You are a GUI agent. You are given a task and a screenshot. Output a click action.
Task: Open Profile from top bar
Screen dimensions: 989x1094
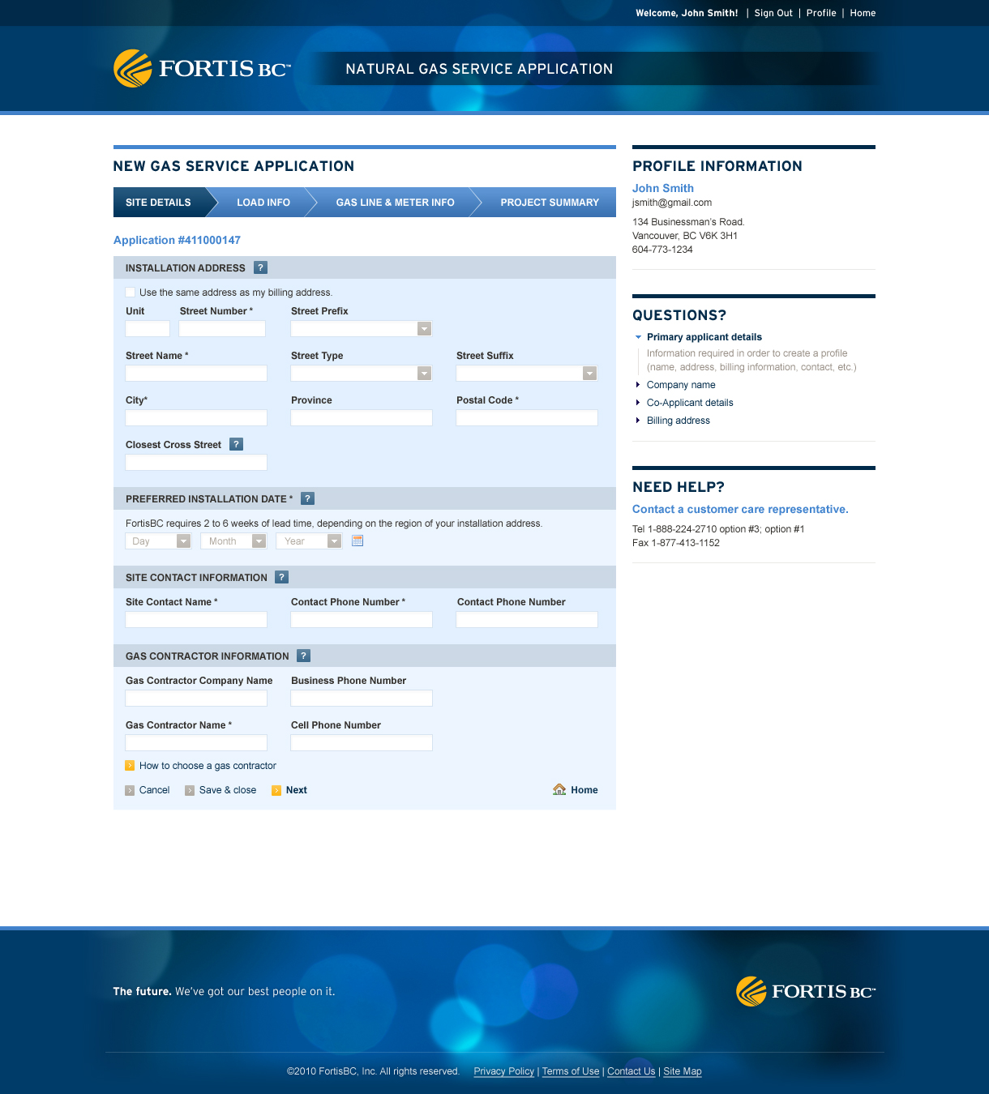tap(821, 13)
